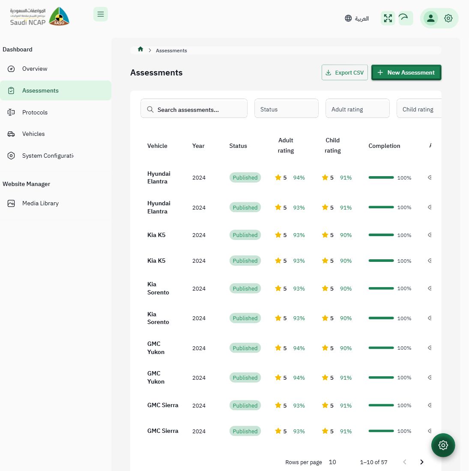The image size is (469, 471).
Task: Open the Media Library
Action: (40, 203)
